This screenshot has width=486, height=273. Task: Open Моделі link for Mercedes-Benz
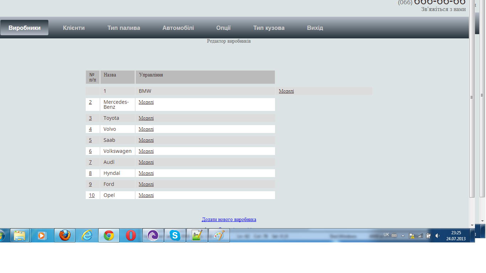point(146,102)
